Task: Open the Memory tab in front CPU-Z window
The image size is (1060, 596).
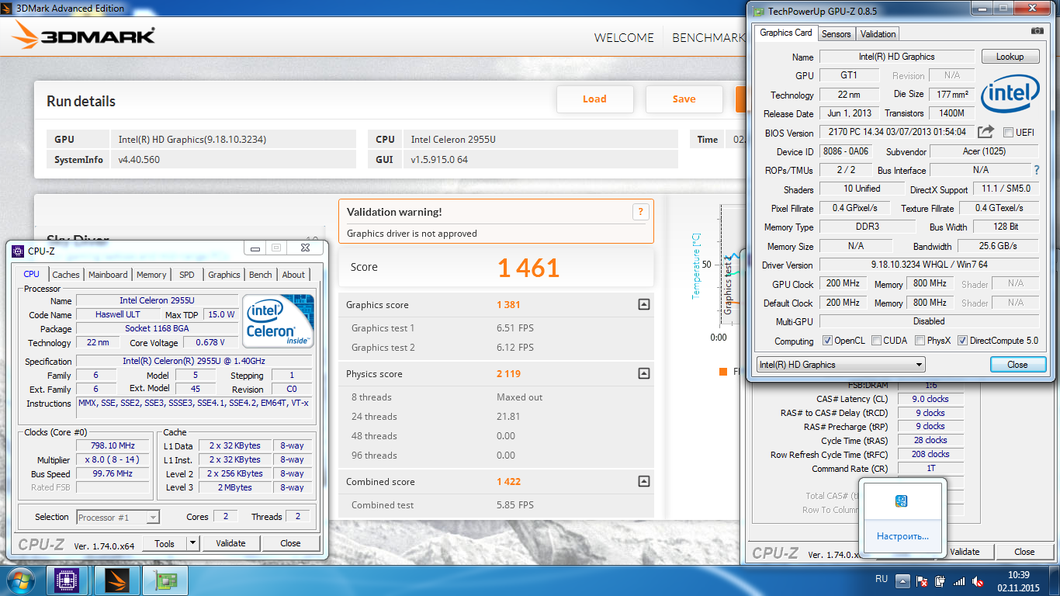Action: pyautogui.click(x=151, y=275)
